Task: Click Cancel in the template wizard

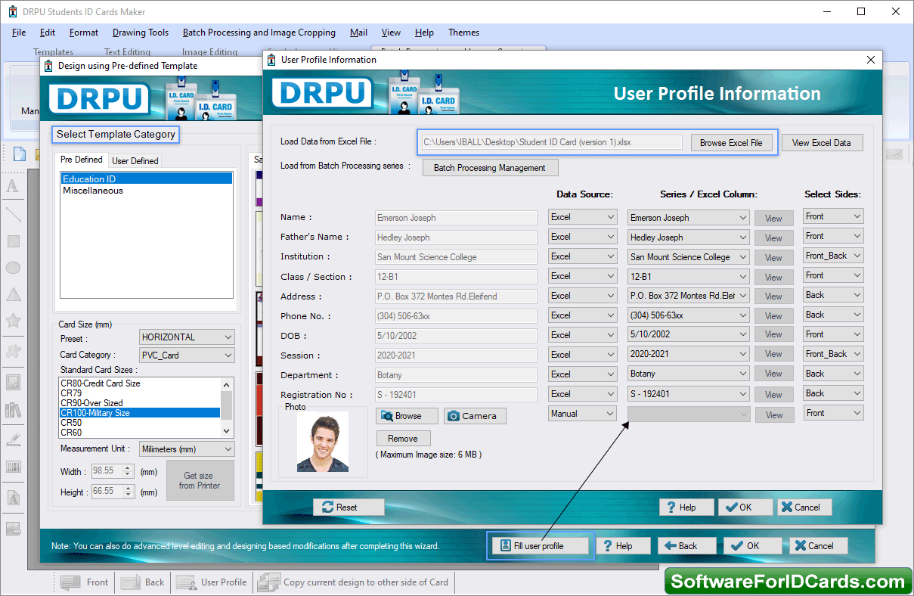Action: (819, 546)
